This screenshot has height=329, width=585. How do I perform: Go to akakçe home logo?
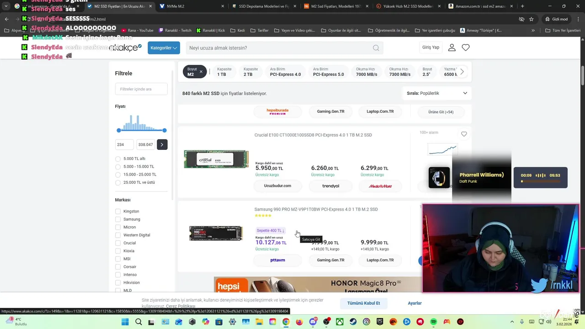pyautogui.click(x=125, y=48)
